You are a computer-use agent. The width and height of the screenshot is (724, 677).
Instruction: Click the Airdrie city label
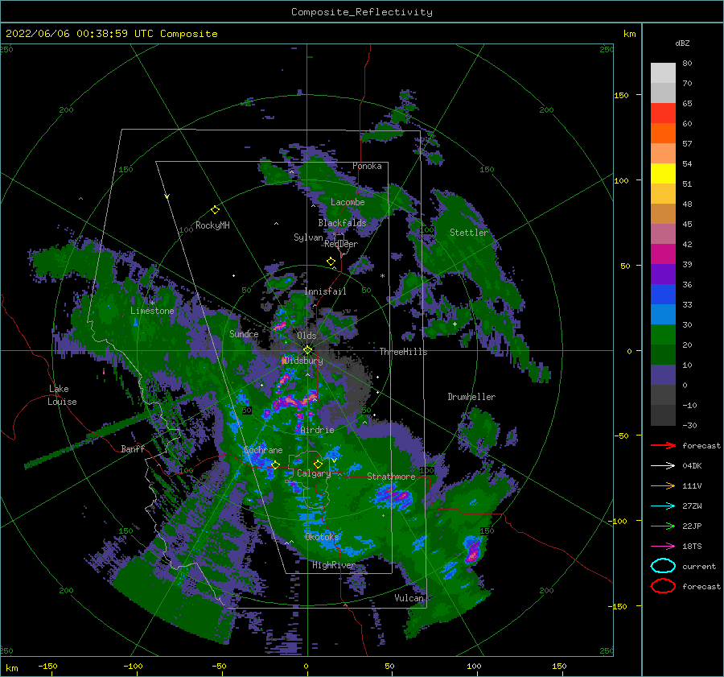pyautogui.click(x=317, y=430)
